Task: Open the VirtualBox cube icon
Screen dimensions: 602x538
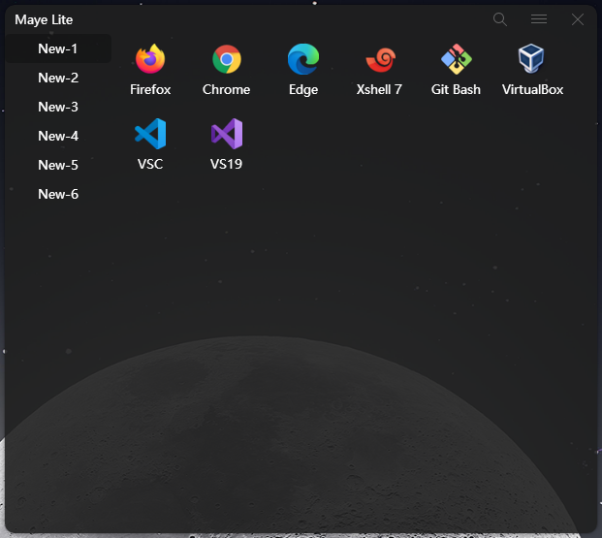Action: (x=531, y=58)
